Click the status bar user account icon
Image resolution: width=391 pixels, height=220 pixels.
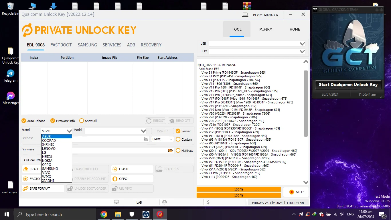165,202
